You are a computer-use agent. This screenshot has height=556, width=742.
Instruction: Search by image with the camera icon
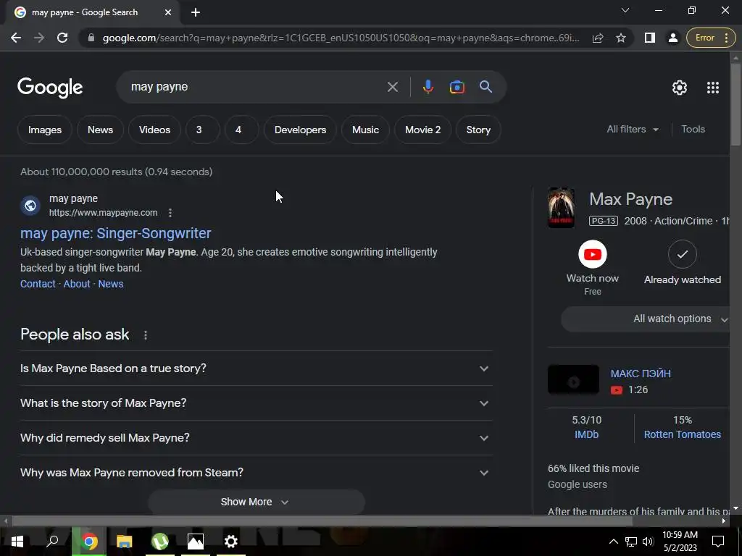[457, 87]
